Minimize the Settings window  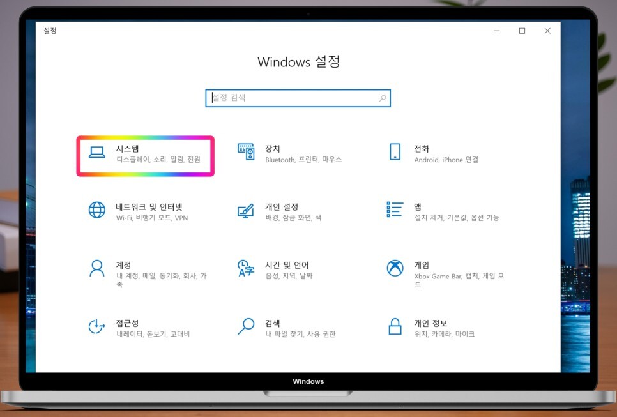click(x=497, y=31)
